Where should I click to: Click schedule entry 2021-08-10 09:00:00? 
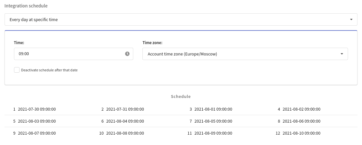(301, 133)
